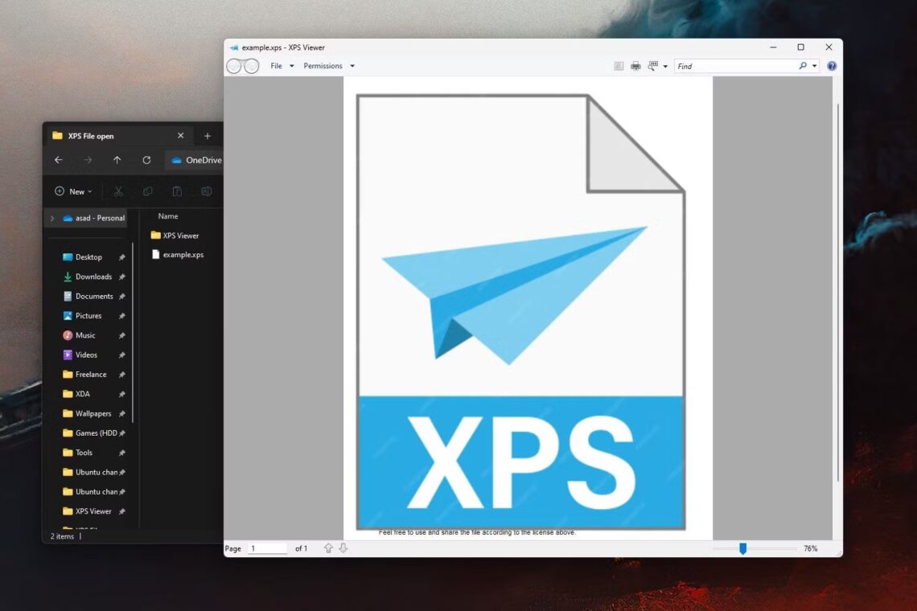Click the zoom view tool icon near Find box
The height and width of the screenshot is (611, 917).
(652, 66)
